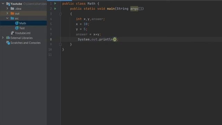Screen dimensions: 222x125
Task: Collapse code block with fold marker on line 3
Action: coord(60,14)
